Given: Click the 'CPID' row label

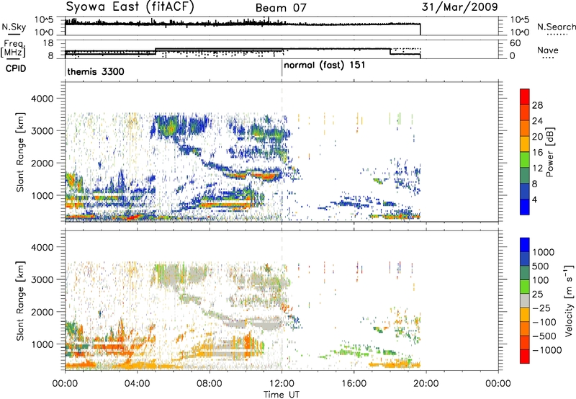Looking at the screenshot, I should (15, 68).
